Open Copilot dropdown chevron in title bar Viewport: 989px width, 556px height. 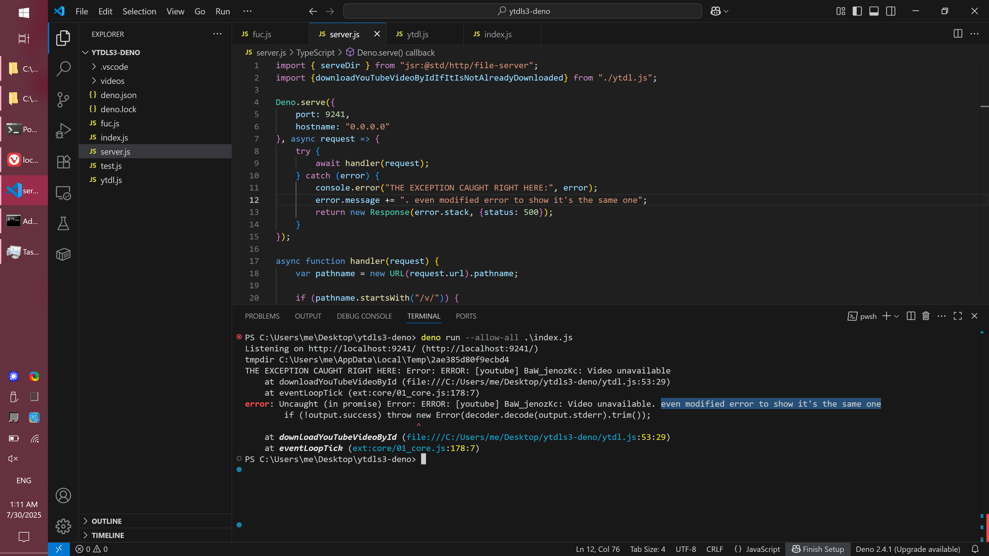pos(726,11)
